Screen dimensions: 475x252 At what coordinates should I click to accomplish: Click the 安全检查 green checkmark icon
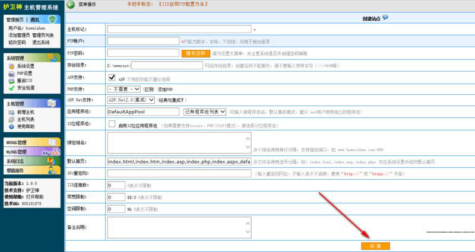11,88
